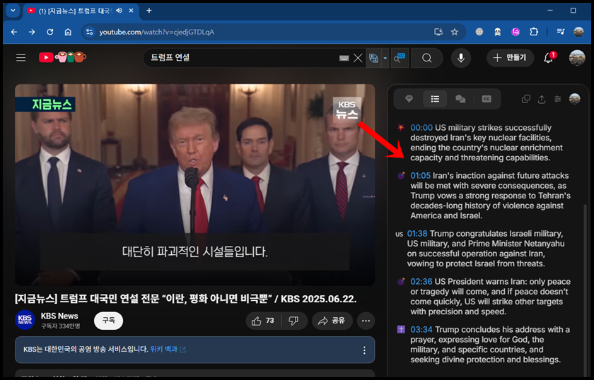This screenshot has width=594, height=380.
Task: Click the video player to pause
Action: (194, 184)
